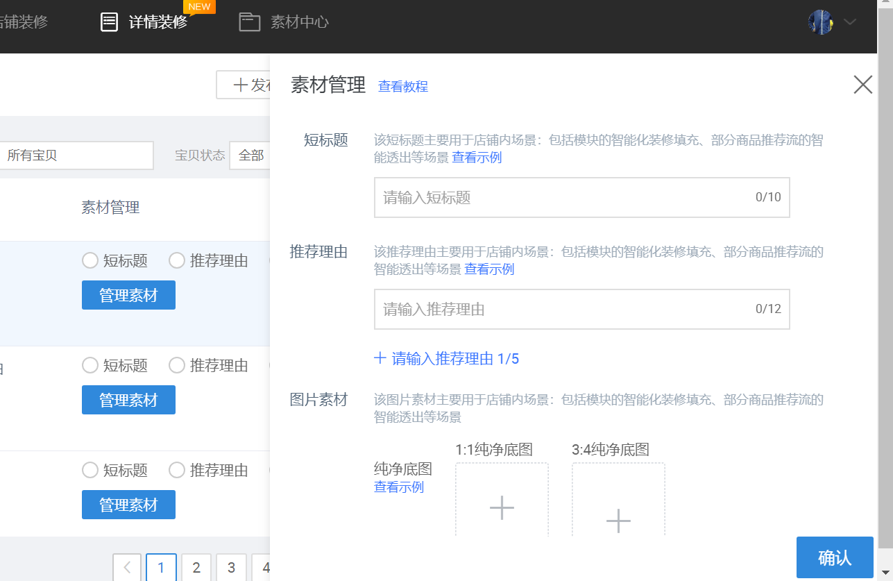Image resolution: width=893 pixels, height=581 pixels.
Task: Click the plus icon under 1:1纯净底图
Action: click(x=501, y=508)
